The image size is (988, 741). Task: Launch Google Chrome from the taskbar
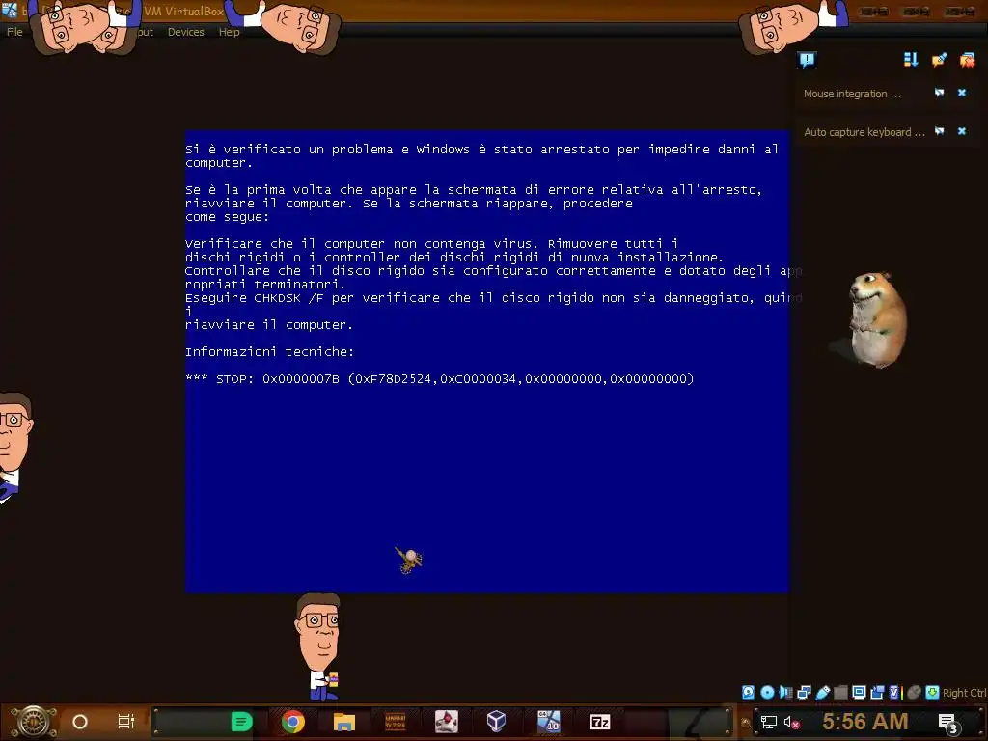click(293, 722)
